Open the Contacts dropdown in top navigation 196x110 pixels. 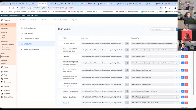pos(34,20)
